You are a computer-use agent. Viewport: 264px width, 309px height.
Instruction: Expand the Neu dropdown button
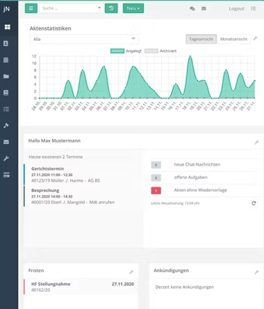(133, 8)
